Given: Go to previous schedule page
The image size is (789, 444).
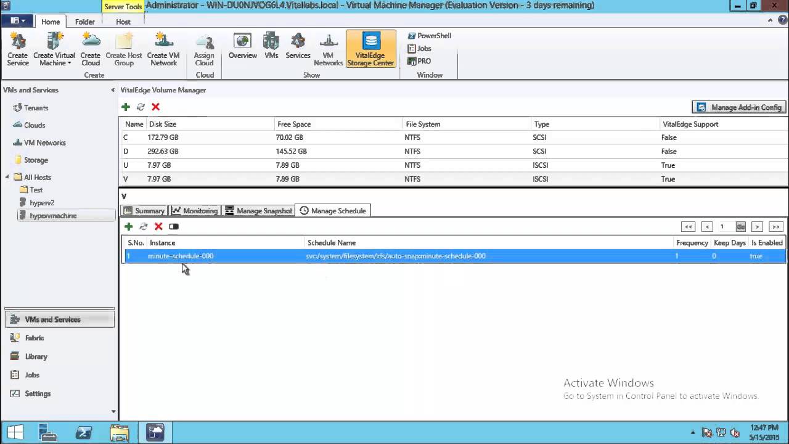Looking at the screenshot, I should point(708,227).
